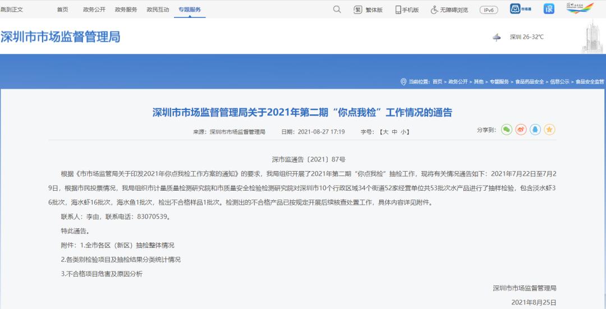Screen dimensions: 606x309
Task: Set font size to 小
Action: (403, 132)
